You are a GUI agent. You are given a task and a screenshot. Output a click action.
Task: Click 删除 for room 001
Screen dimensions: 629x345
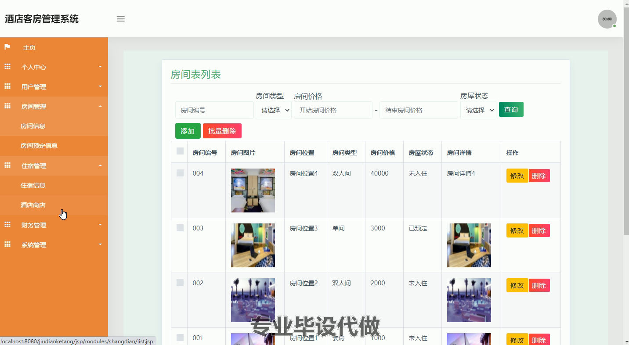pyautogui.click(x=539, y=339)
